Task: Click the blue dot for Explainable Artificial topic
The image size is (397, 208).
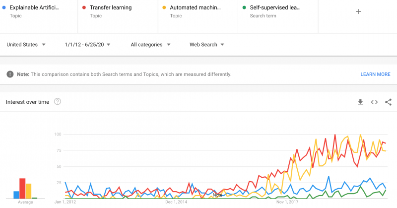Action: coord(4,7)
